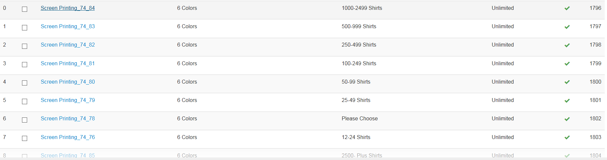This screenshot has width=607, height=160.
Task: Open the Screen Printing_74_80 entry
Action: click(x=67, y=82)
